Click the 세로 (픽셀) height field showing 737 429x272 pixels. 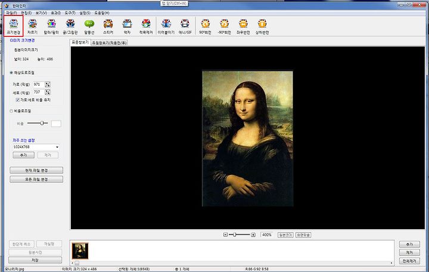tap(39, 92)
